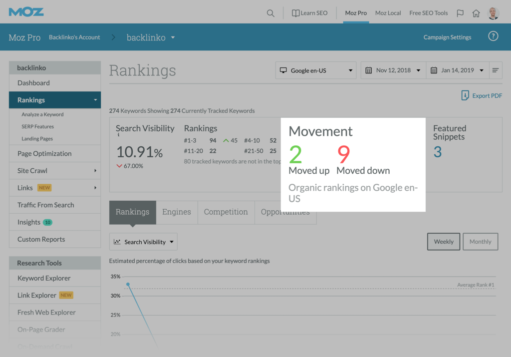Image resolution: width=511 pixels, height=357 pixels.
Task: Click the Export PDF download icon
Action: coord(465,96)
